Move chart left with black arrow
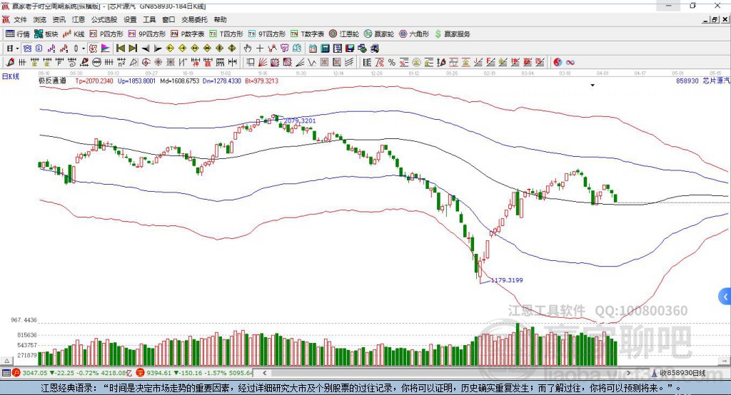 [146, 48]
